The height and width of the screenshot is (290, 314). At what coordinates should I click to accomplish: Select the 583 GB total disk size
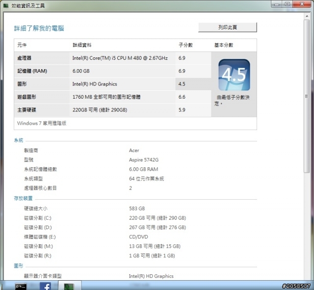pos(137,209)
